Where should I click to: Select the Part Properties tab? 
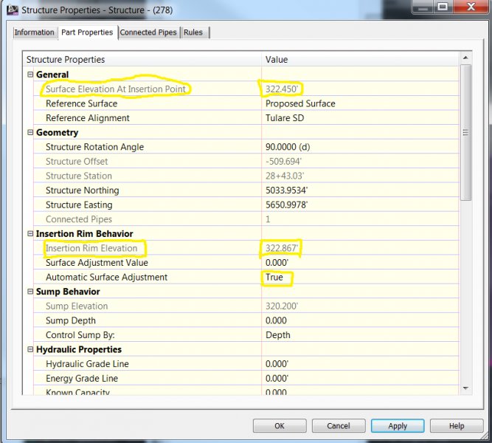[87, 32]
